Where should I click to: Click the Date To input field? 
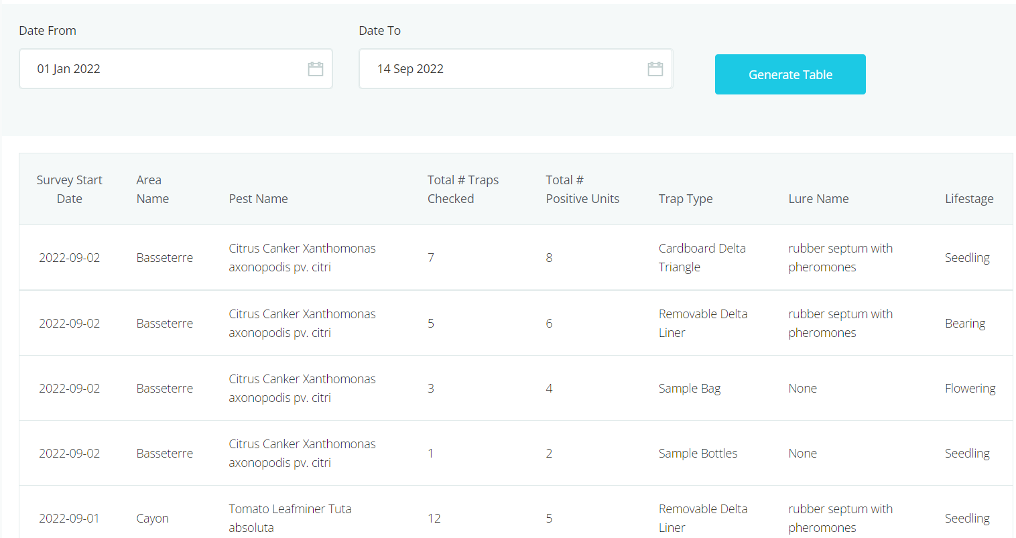pyautogui.click(x=501, y=69)
